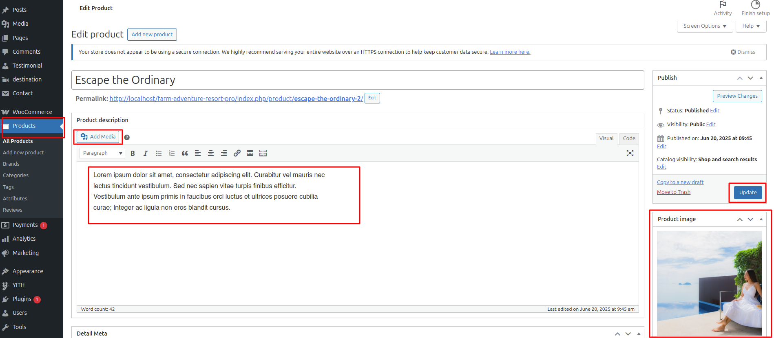Expand the Help dropdown

pyautogui.click(x=751, y=26)
